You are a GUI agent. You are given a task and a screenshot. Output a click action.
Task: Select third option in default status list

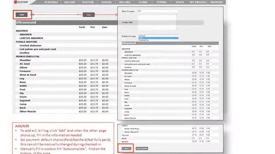(159, 40)
